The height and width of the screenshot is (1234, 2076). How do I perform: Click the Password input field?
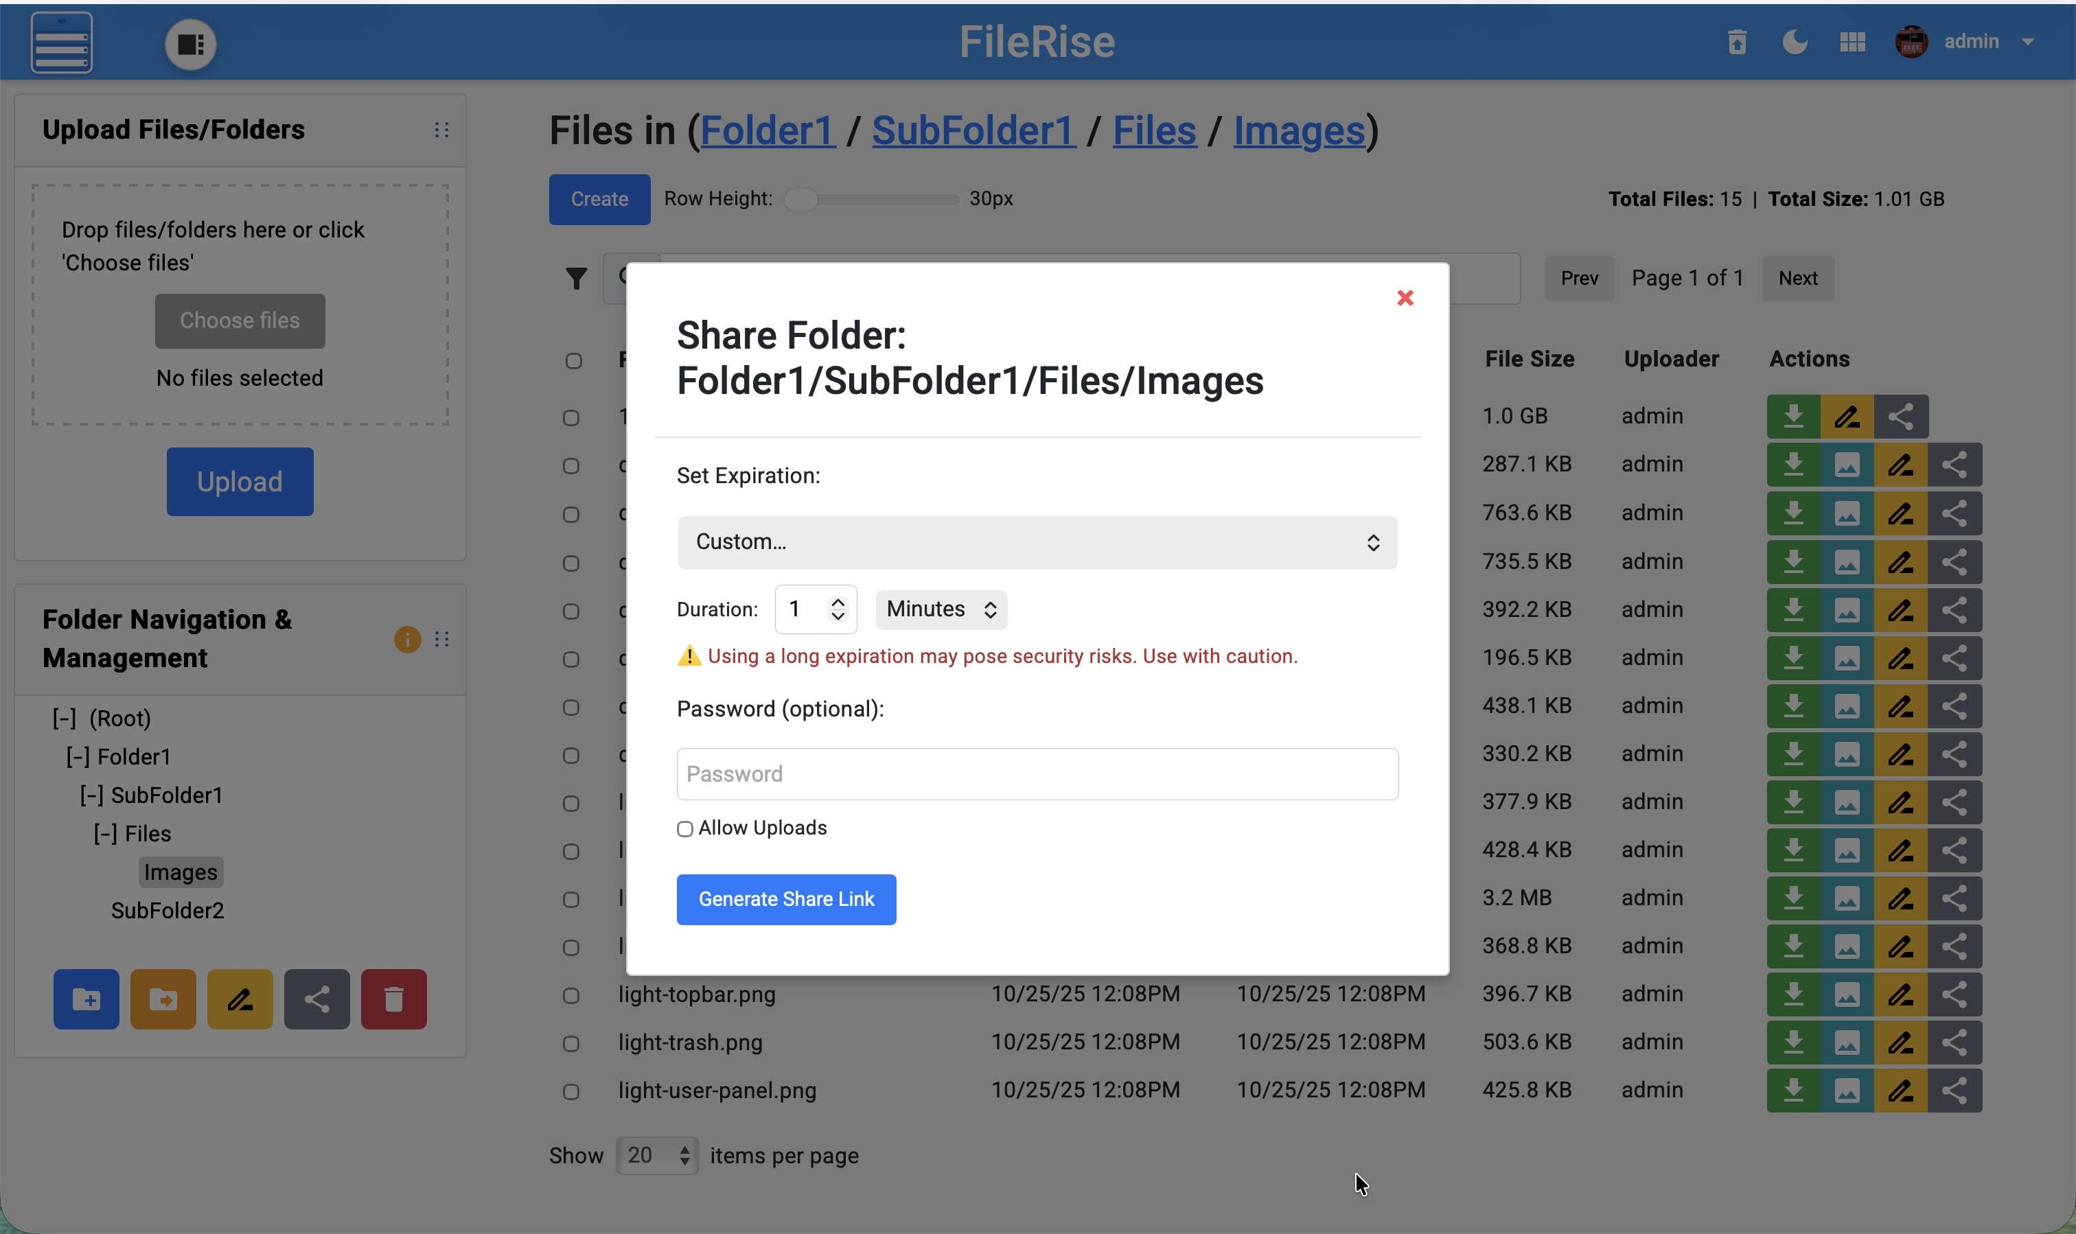[x=1037, y=774]
